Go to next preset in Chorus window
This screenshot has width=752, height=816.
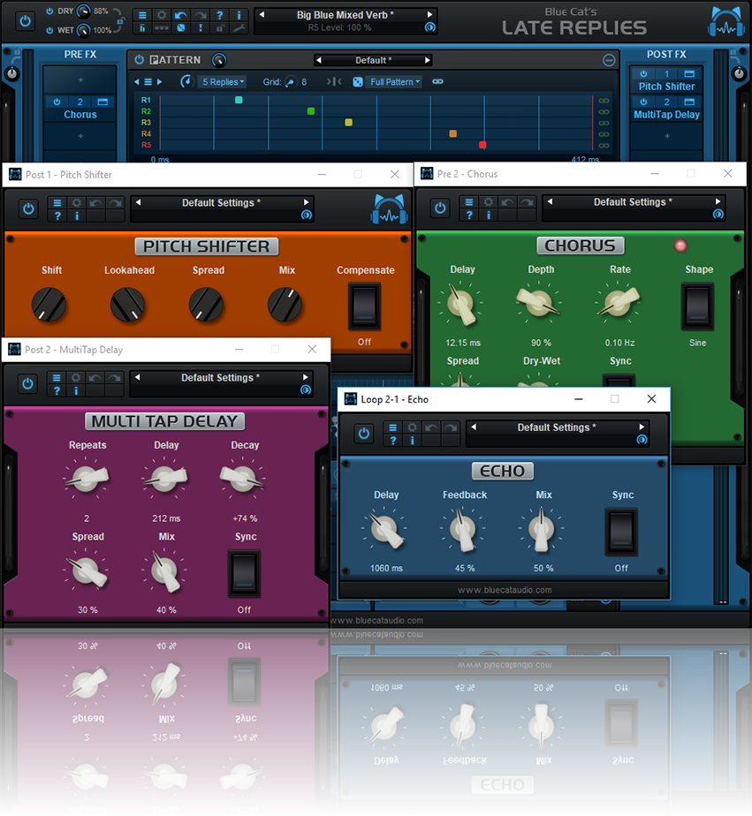point(718,202)
